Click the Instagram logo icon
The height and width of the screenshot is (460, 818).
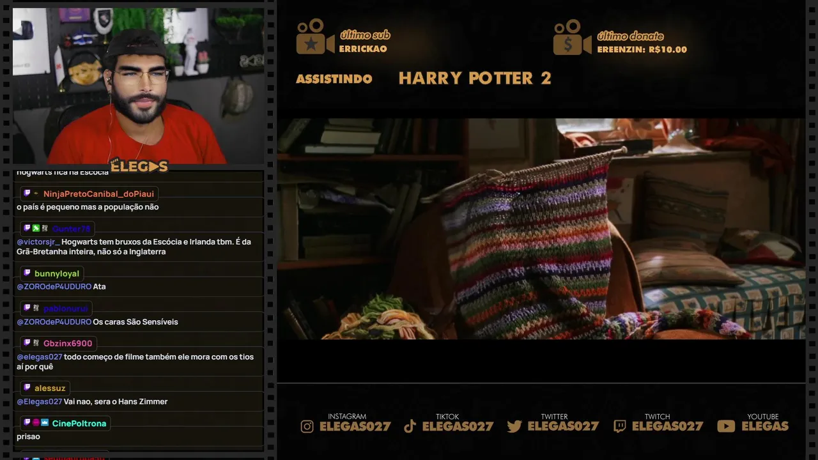[307, 426]
